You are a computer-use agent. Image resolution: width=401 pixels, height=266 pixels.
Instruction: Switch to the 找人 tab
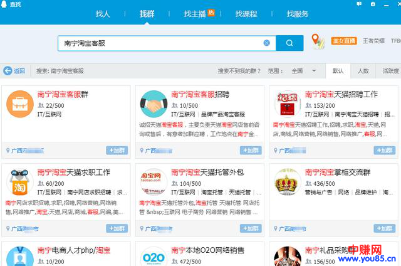coord(103,14)
